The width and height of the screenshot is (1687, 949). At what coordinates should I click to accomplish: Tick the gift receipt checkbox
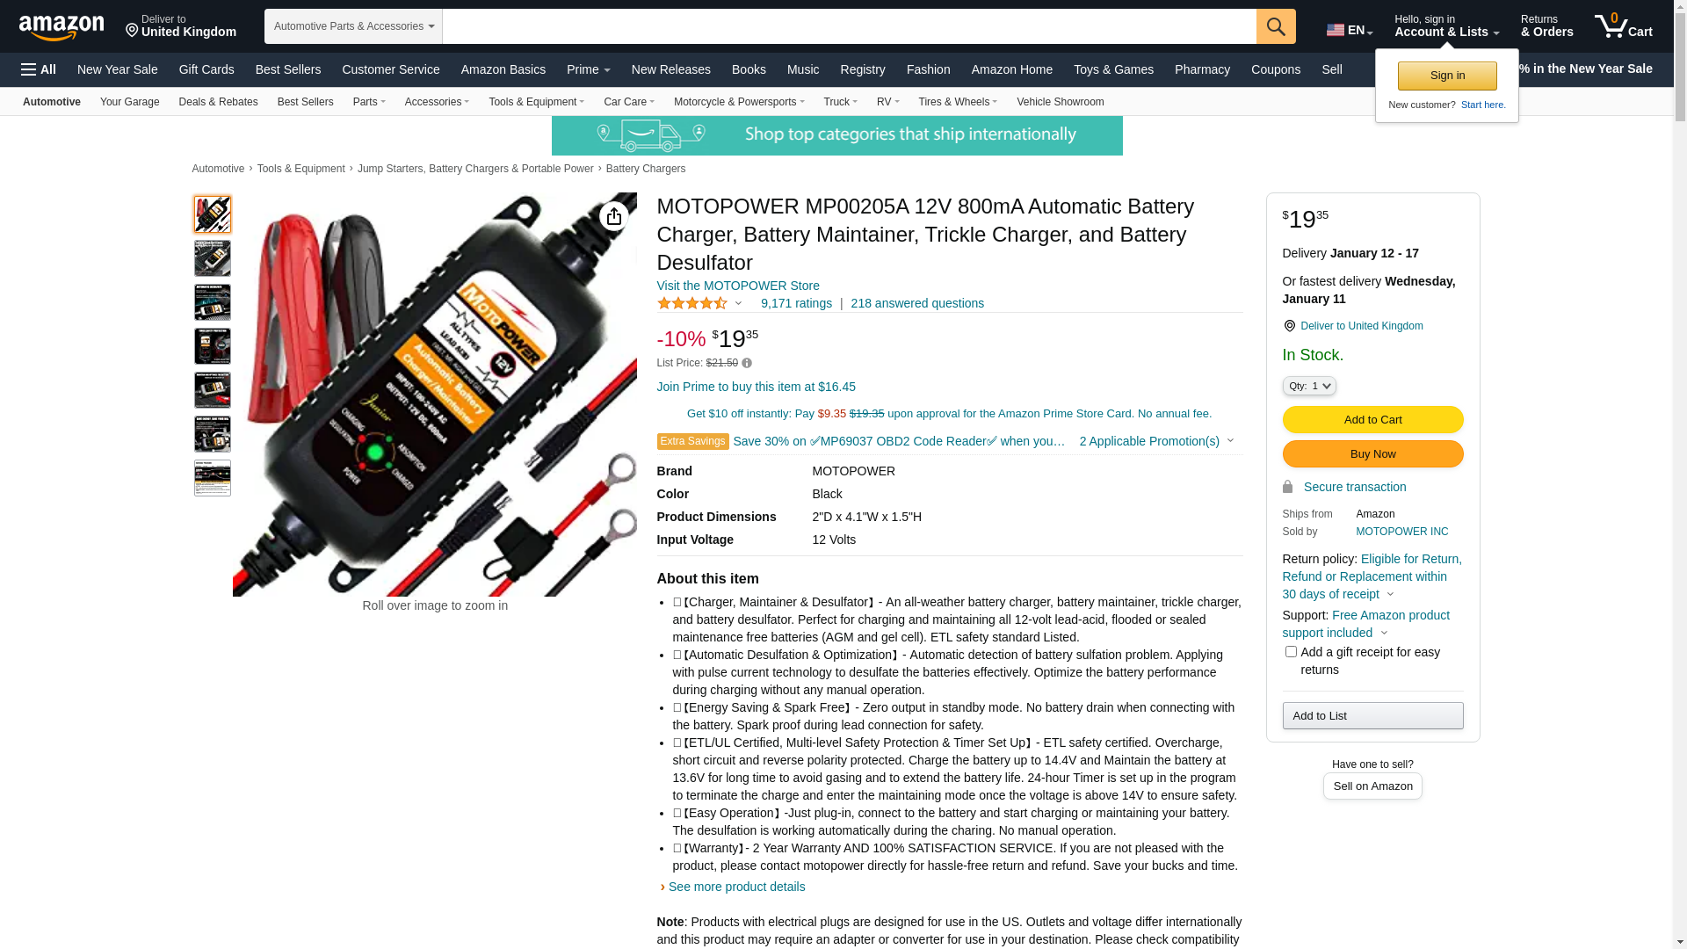[1291, 652]
